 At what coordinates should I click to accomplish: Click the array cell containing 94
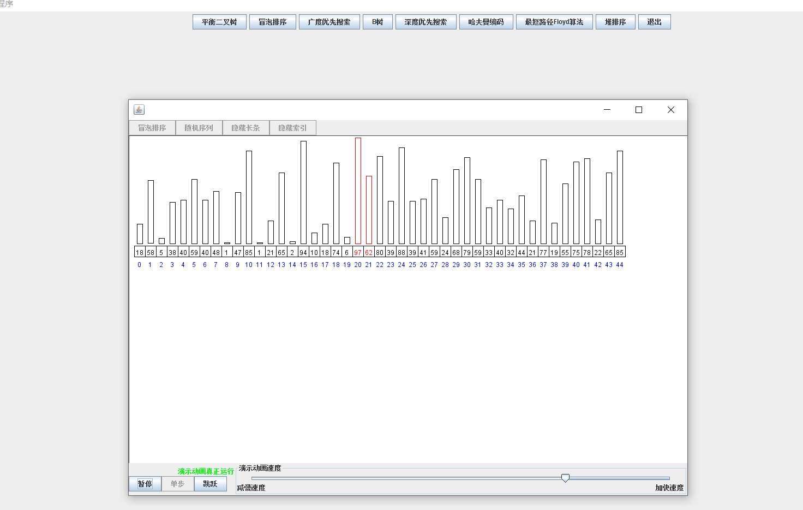pos(303,252)
